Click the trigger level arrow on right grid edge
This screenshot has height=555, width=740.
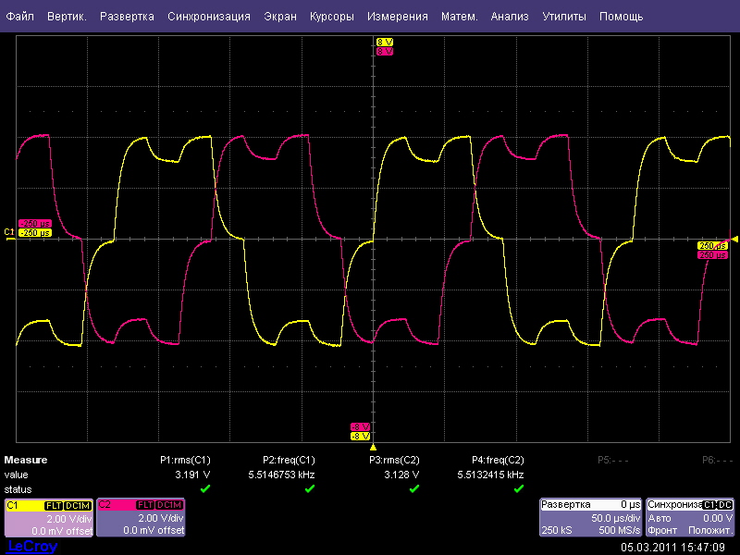(x=735, y=239)
